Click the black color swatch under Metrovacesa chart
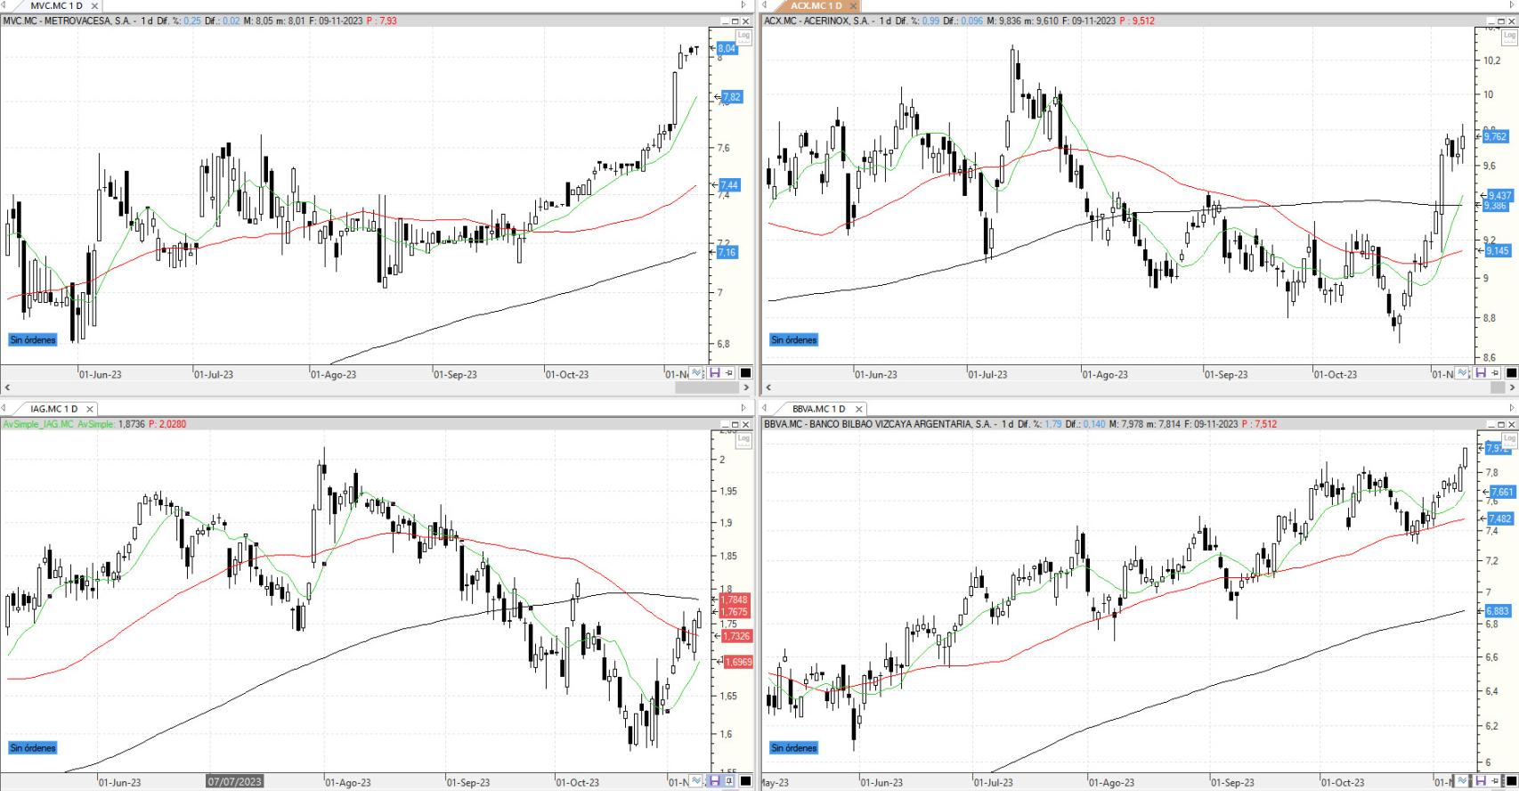The image size is (1519, 791). tap(746, 373)
